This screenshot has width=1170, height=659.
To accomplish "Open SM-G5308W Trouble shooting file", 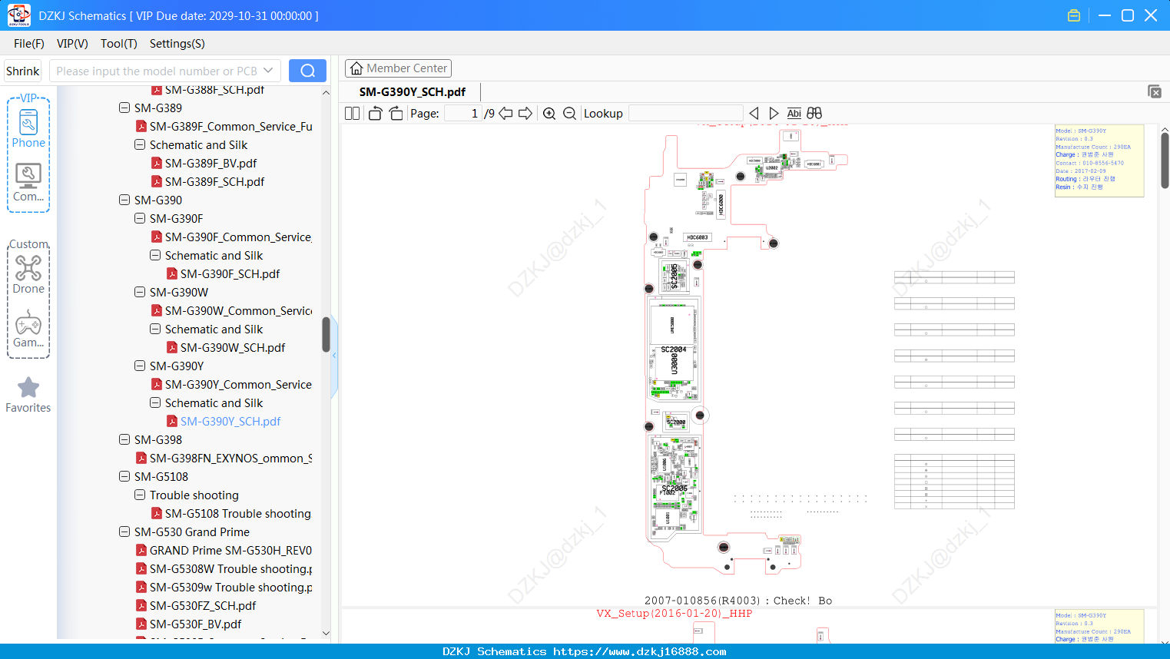I will (224, 568).
